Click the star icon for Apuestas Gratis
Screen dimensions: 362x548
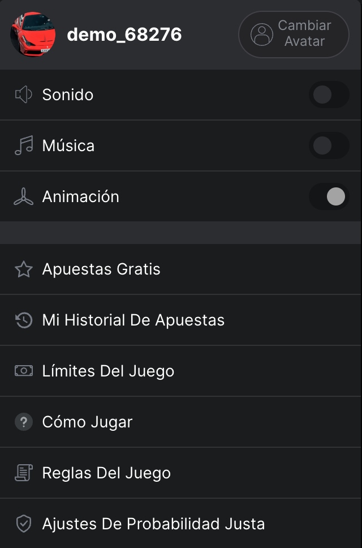coord(24,269)
